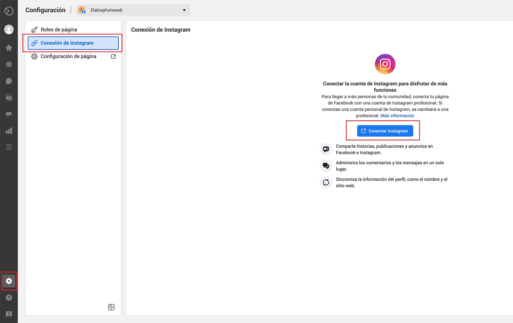This screenshot has width=513, height=323.
Task: Click the Conectar Instagram button
Action: pos(385,131)
